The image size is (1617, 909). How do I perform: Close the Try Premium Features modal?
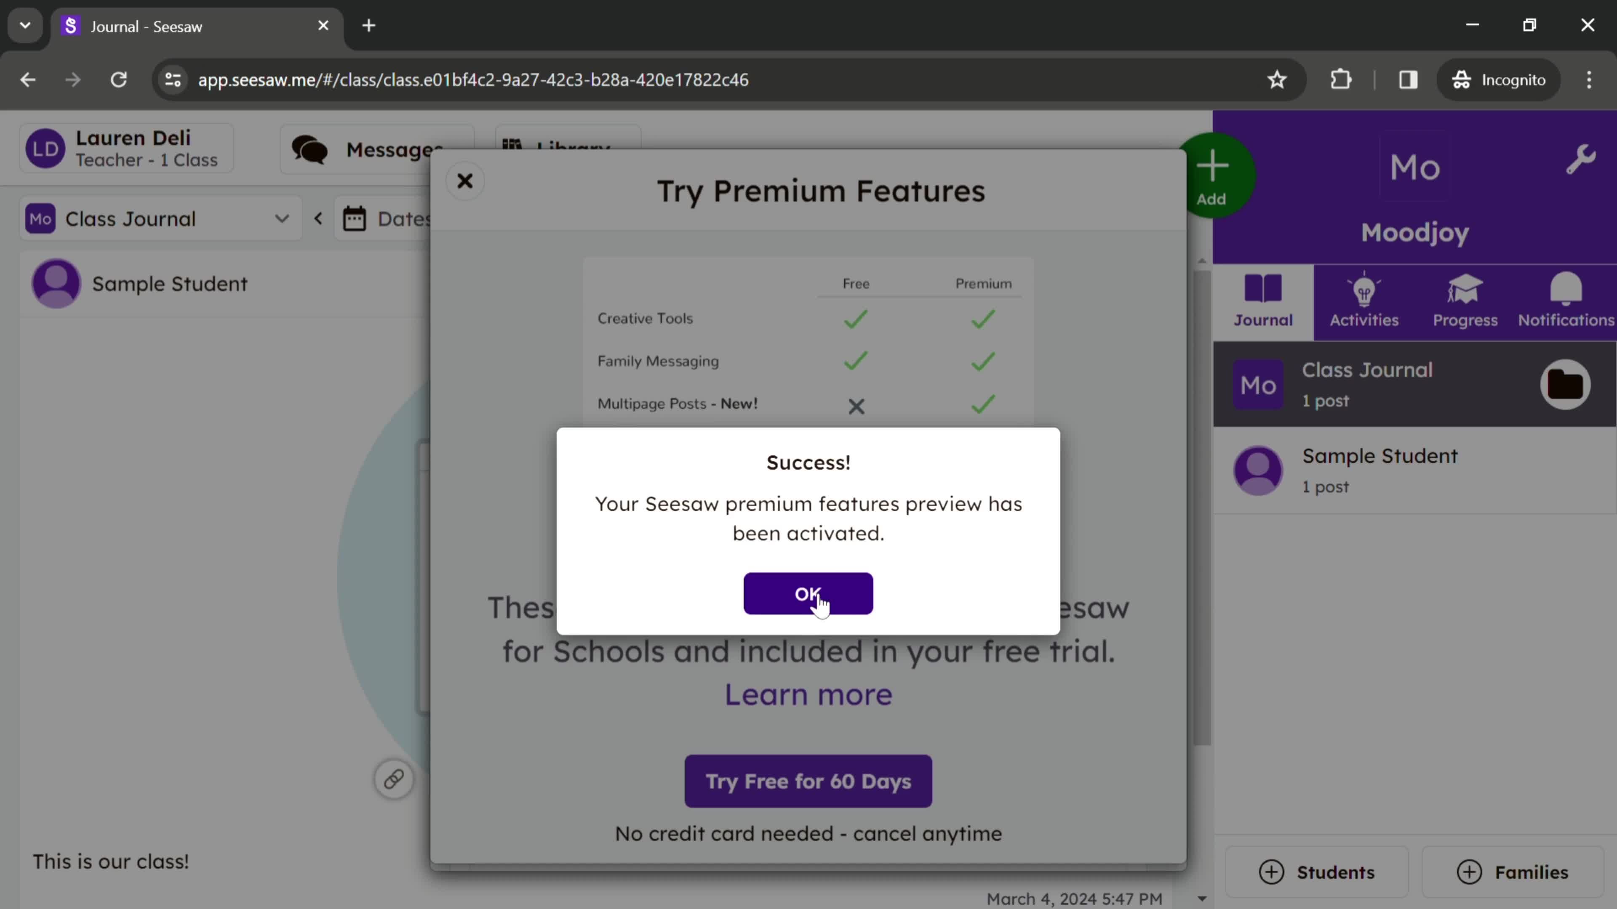pyautogui.click(x=464, y=181)
